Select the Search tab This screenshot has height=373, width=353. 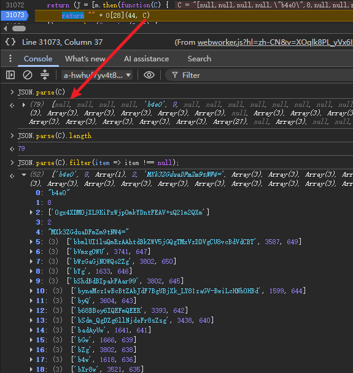pyautogui.click(x=200, y=59)
